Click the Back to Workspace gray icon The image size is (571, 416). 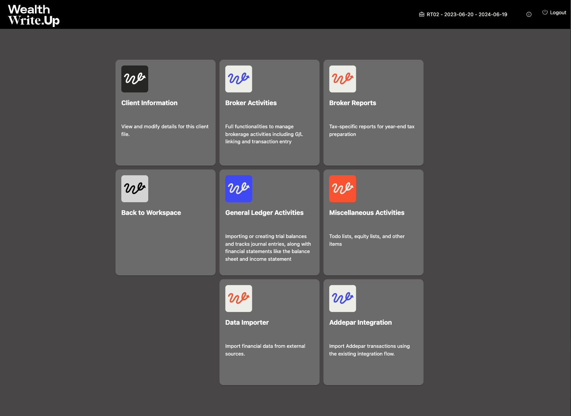tap(135, 189)
